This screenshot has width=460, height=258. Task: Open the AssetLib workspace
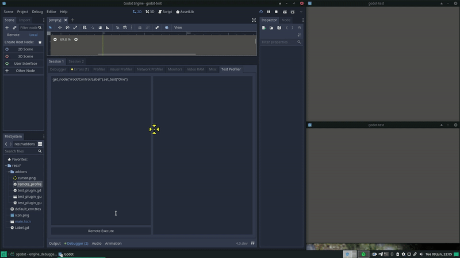tap(185, 11)
